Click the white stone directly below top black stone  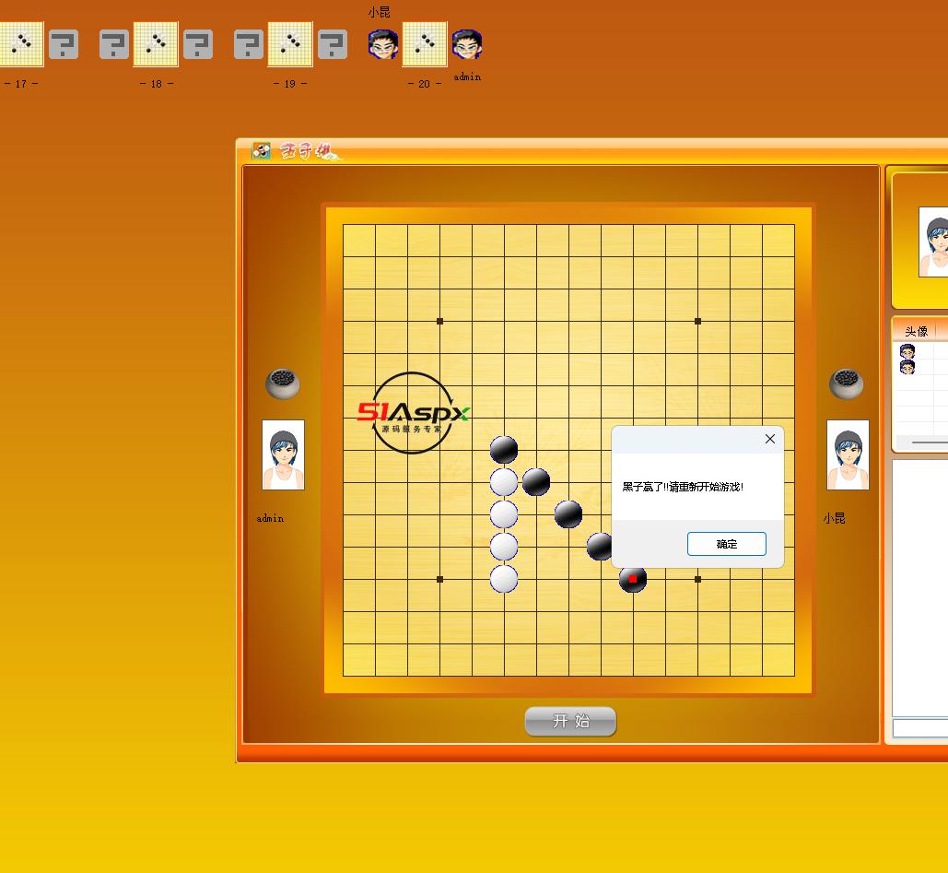click(504, 482)
